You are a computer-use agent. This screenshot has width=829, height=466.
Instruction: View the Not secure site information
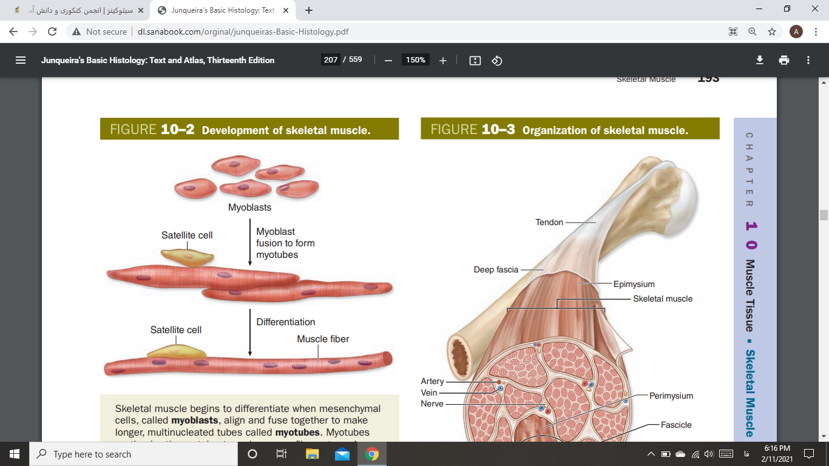pyautogui.click(x=100, y=32)
